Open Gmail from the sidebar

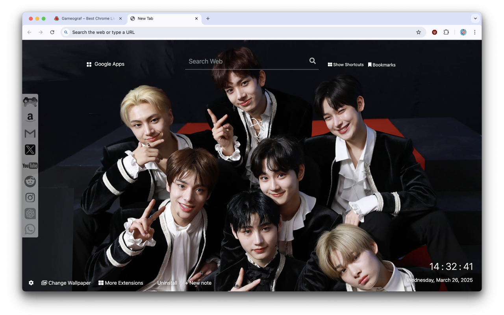[30, 133]
